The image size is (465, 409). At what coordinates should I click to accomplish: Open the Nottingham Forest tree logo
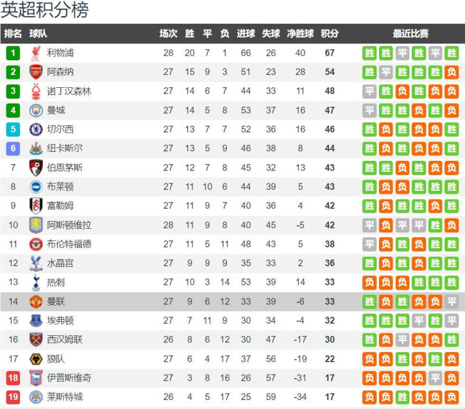36,91
